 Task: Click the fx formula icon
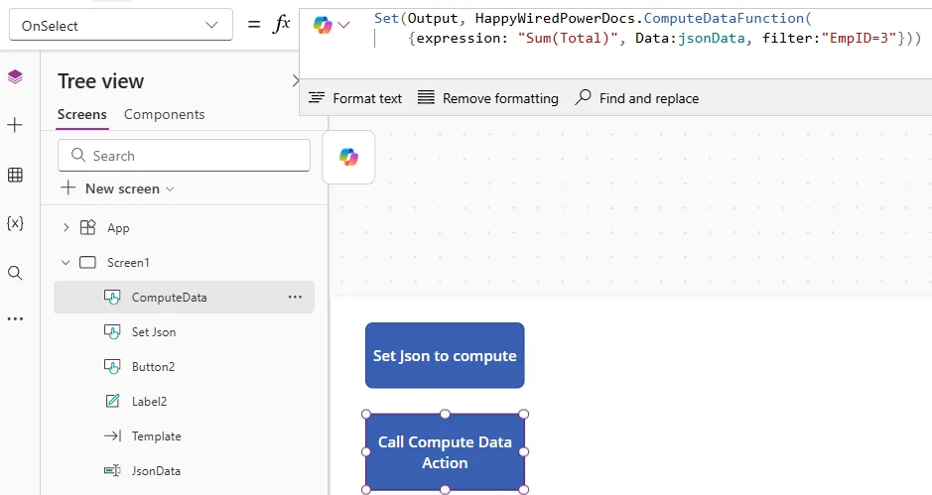[281, 25]
